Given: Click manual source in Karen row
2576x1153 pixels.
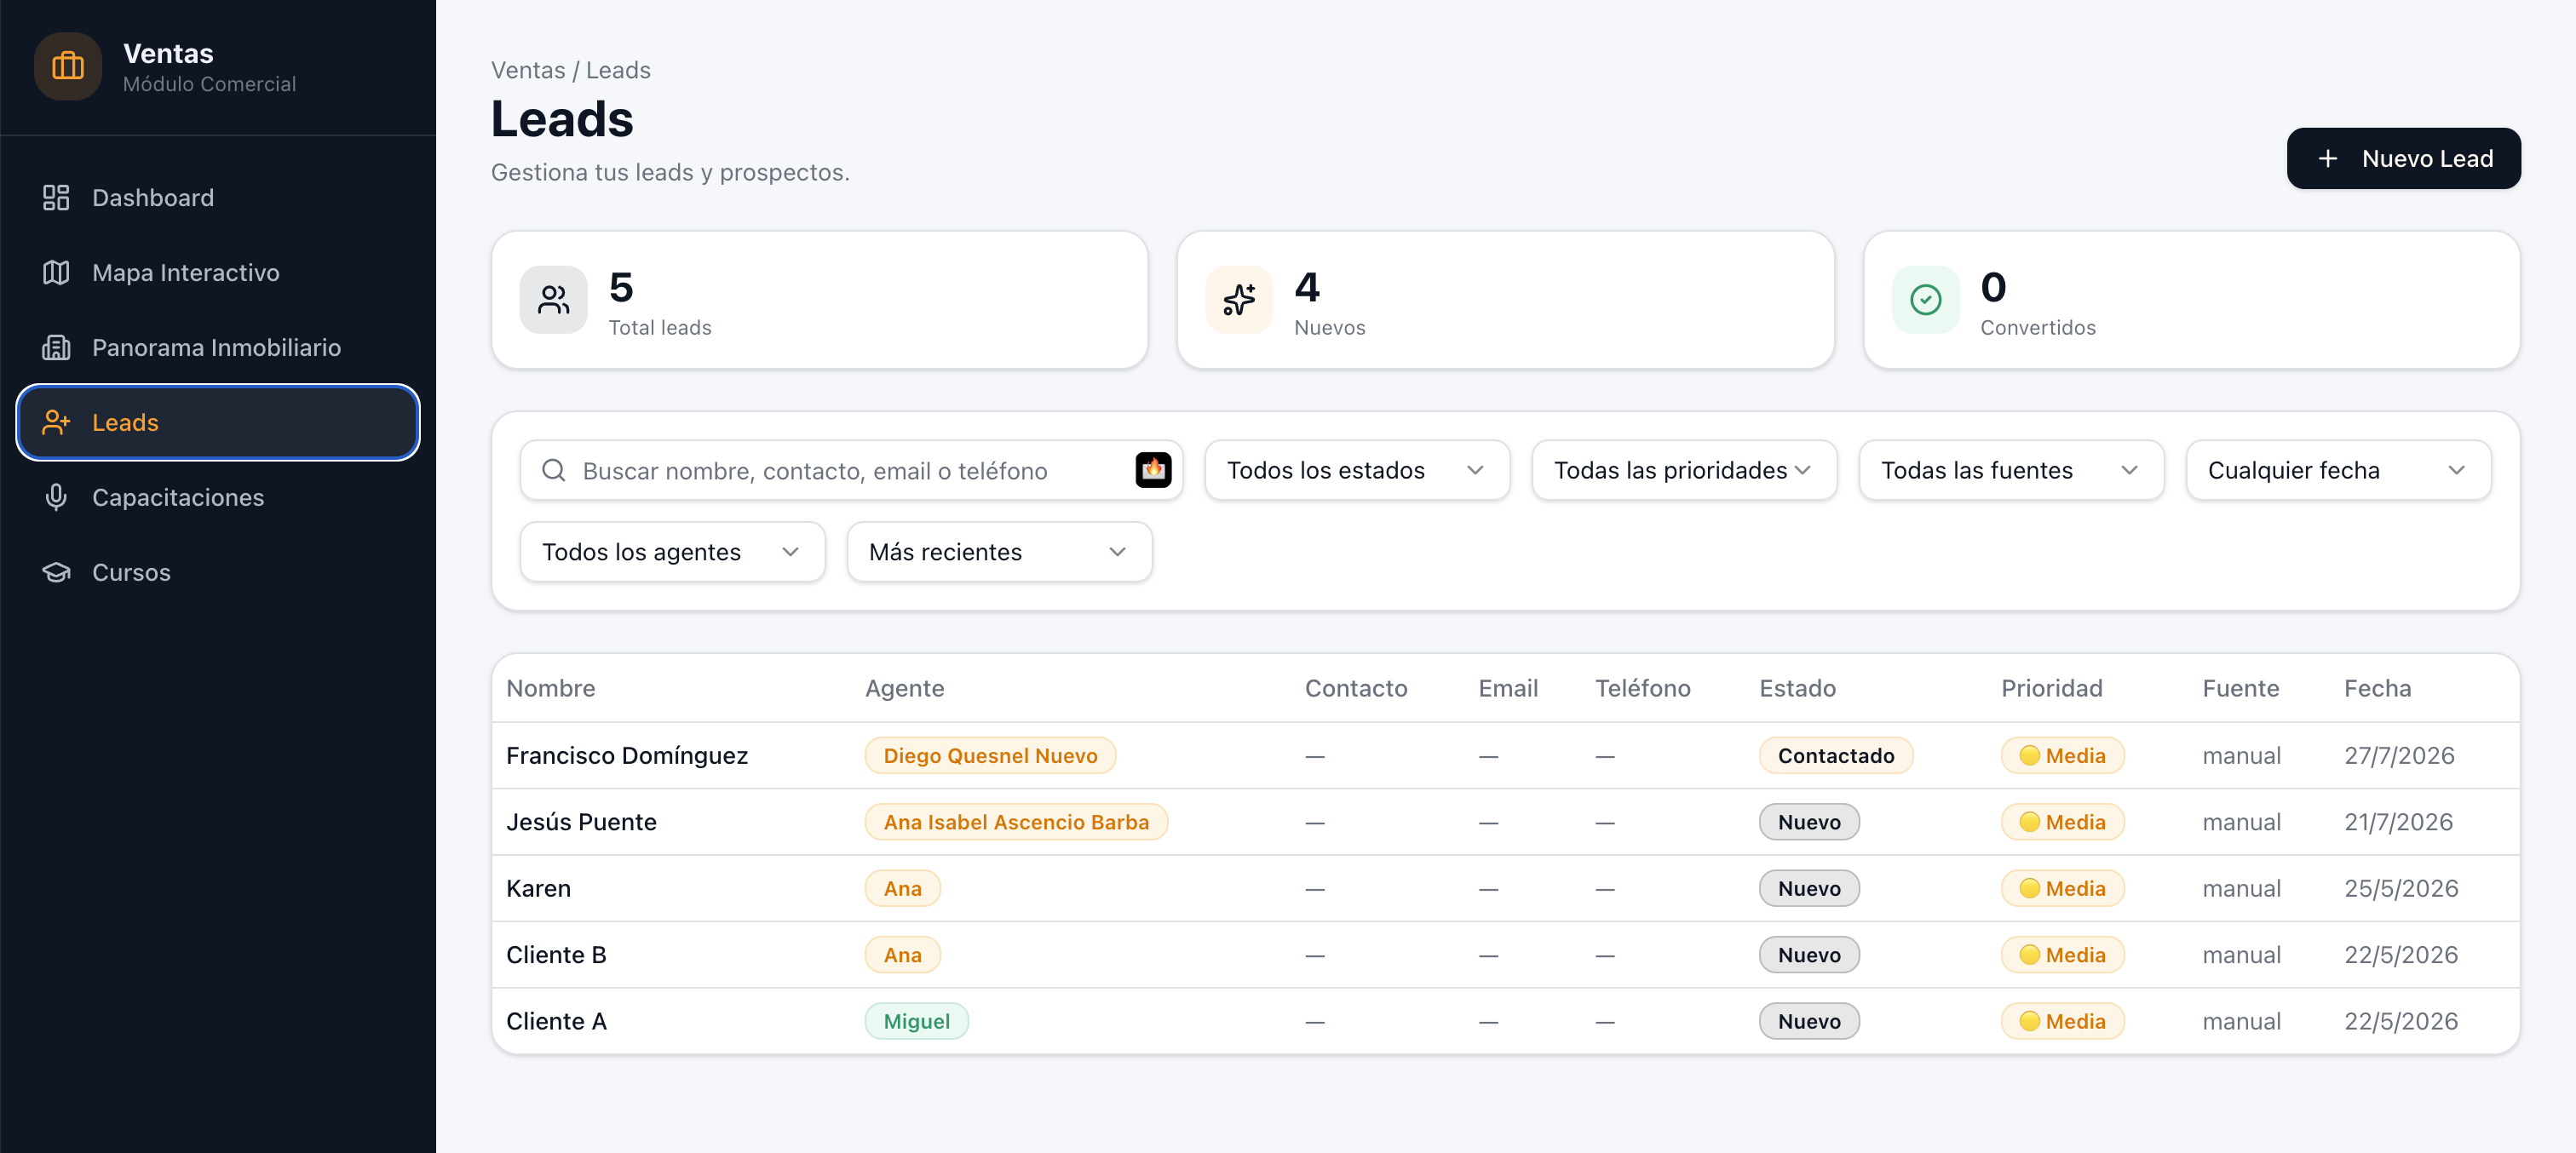Looking at the screenshot, I should (2241, 889).
